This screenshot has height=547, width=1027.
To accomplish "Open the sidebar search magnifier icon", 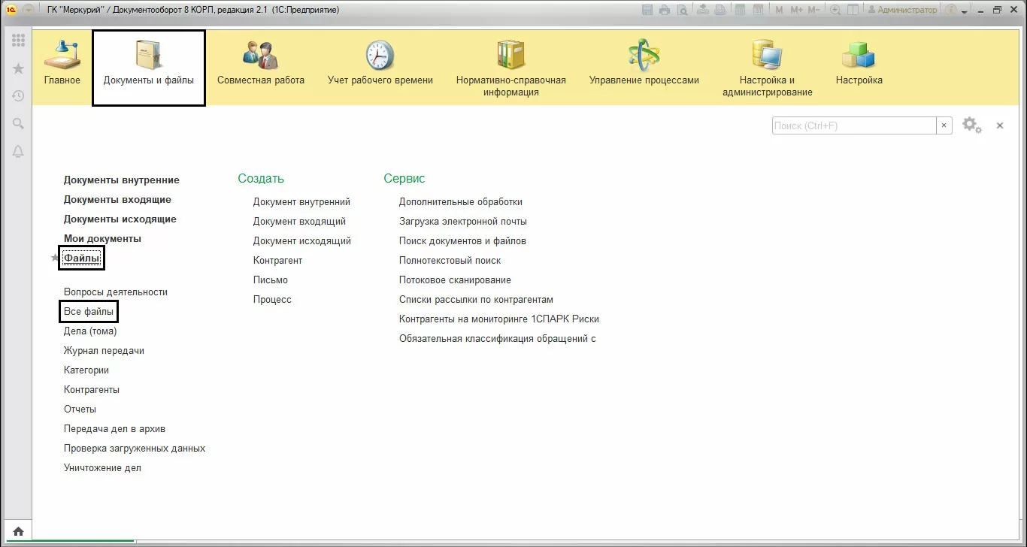I will 18,124.
